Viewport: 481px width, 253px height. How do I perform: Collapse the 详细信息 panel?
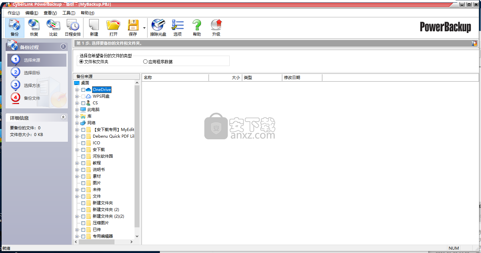(x=63, y=117)
